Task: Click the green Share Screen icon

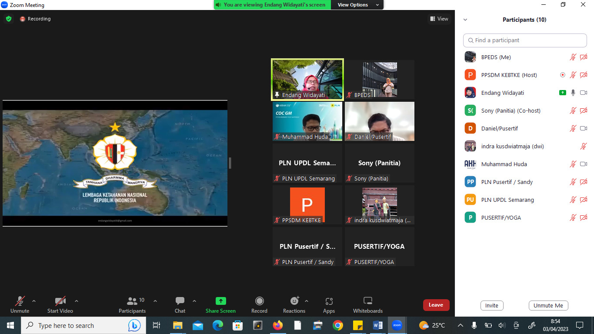Action: [220, 301]
